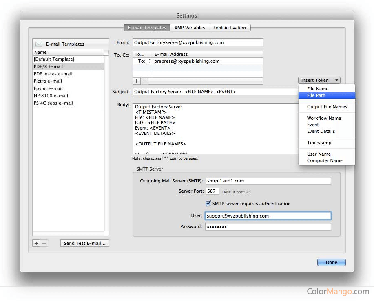This screenshot has height=301, width=374.
Task: Open the Insert Token dropdown
Action: pyautogui.click(x=320, y=81)
